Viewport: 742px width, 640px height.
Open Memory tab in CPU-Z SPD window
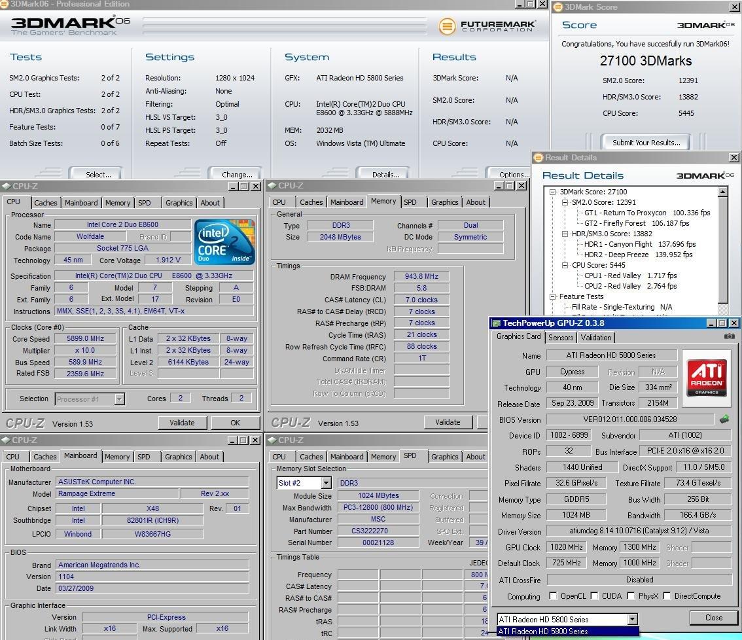[x=383, y=457]
